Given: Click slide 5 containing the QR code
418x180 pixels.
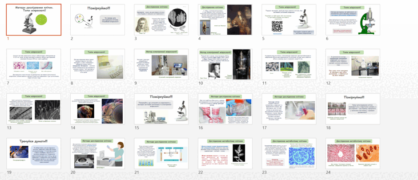Looking at the screenshot, I should coord(289,20).
